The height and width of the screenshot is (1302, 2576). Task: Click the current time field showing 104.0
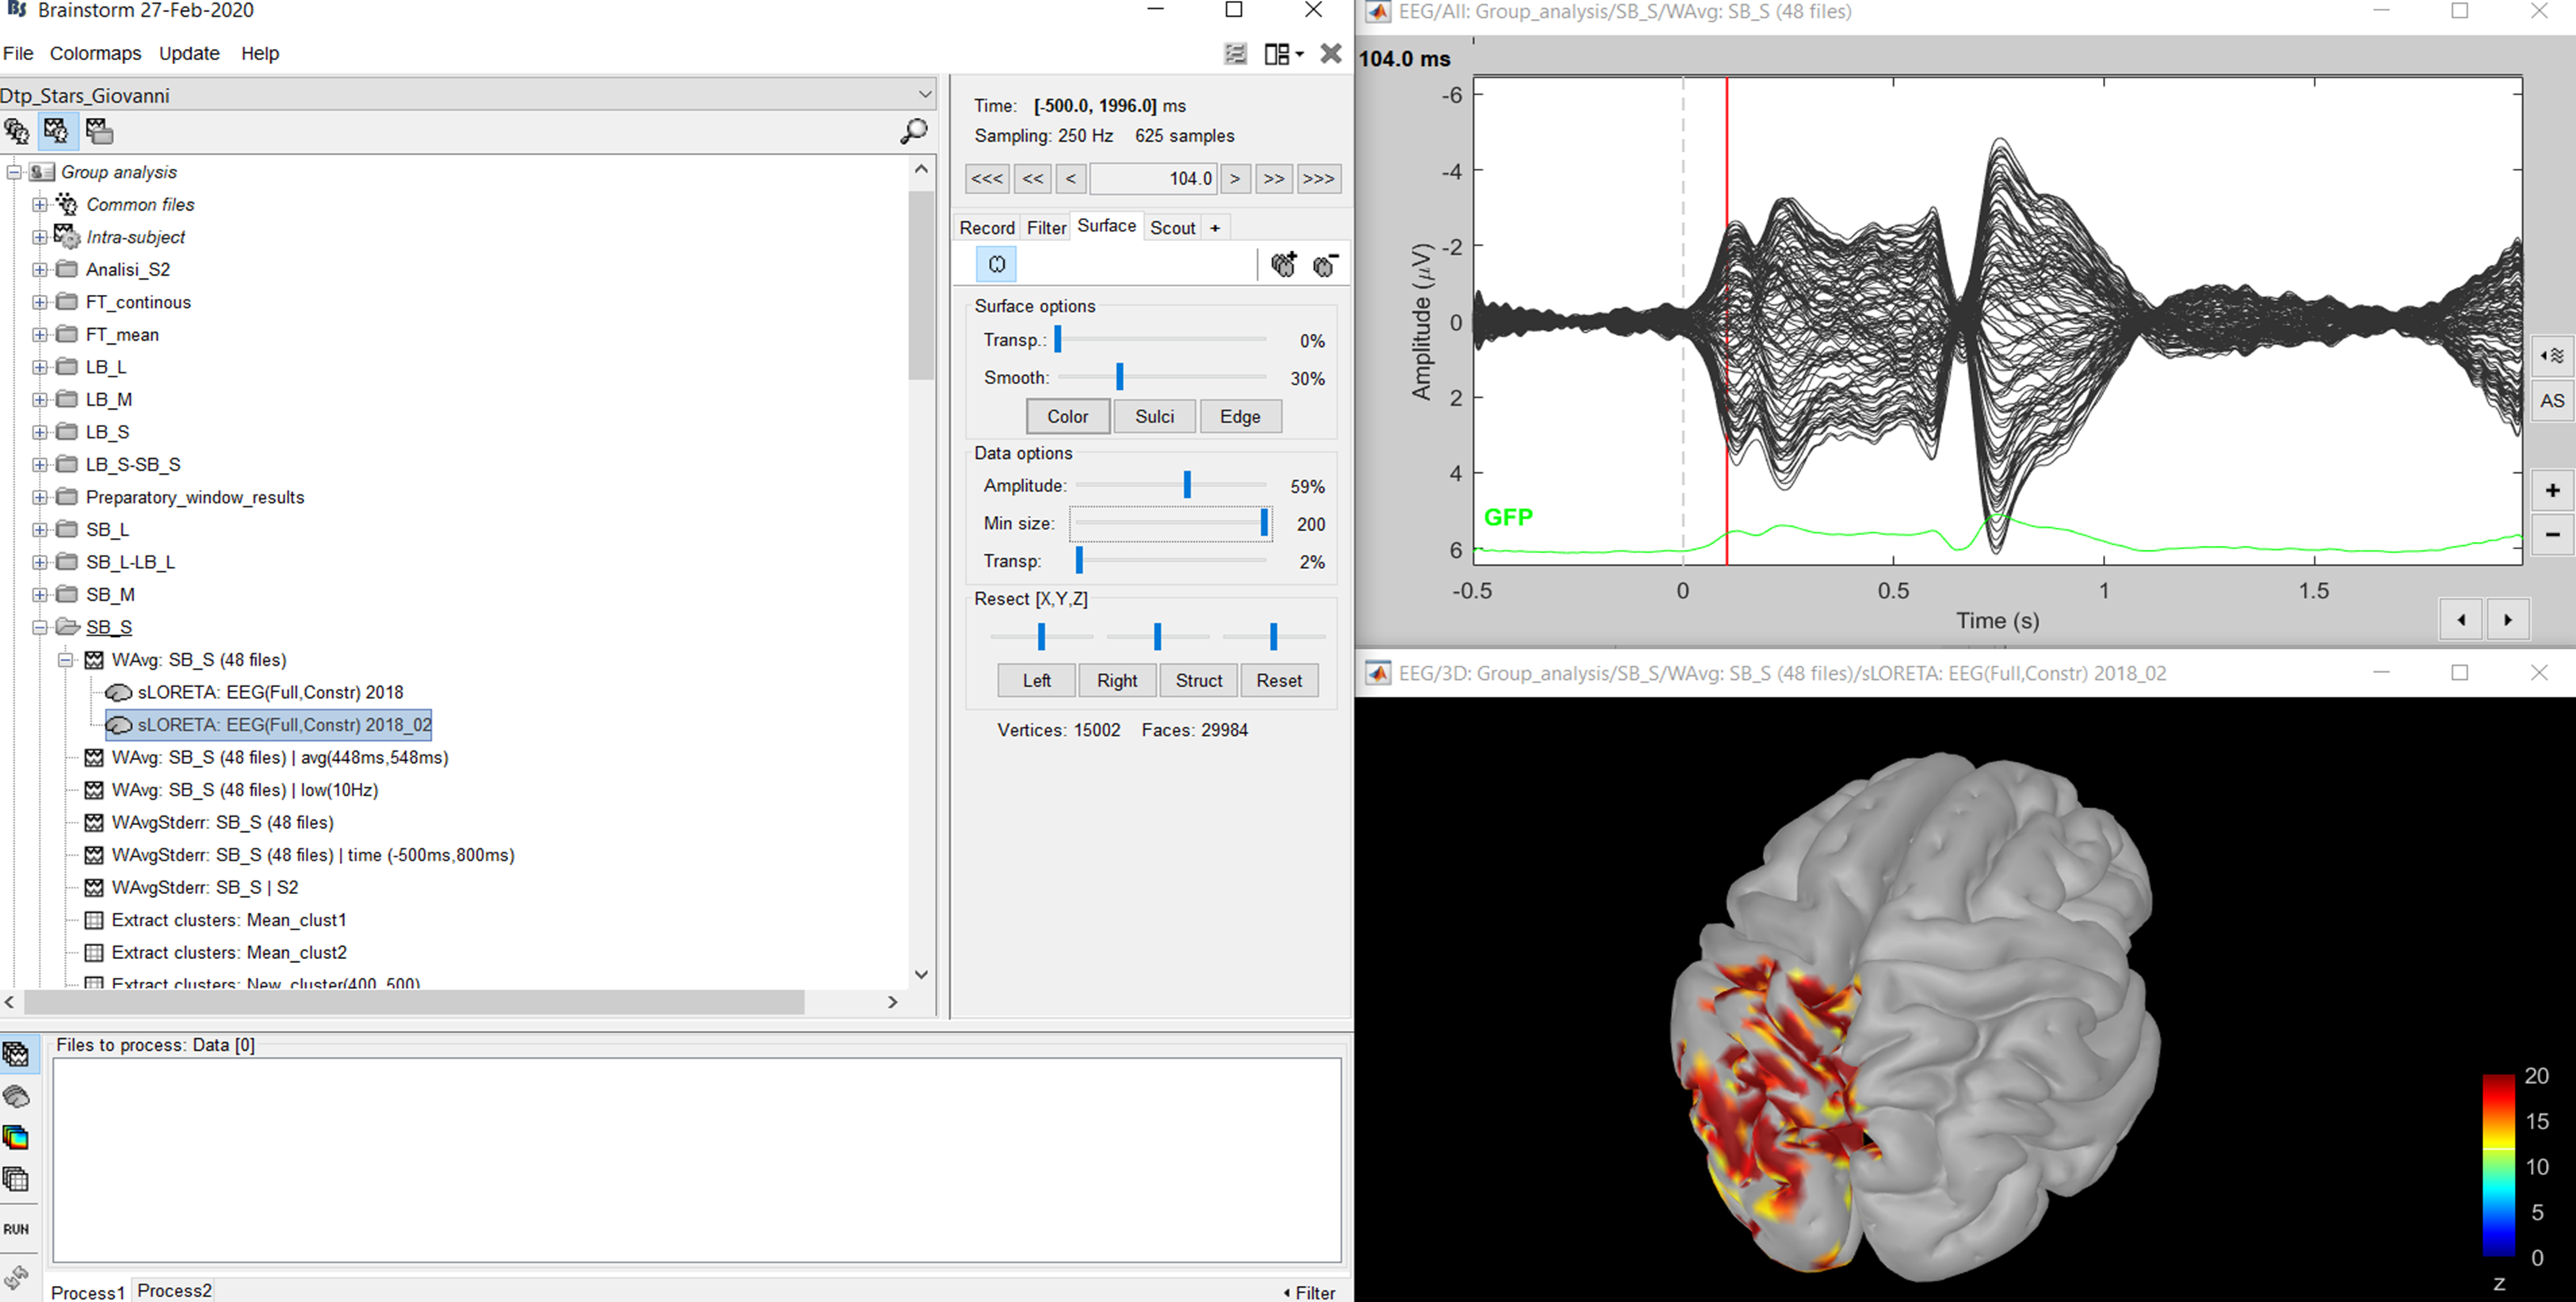[1154, 179]
